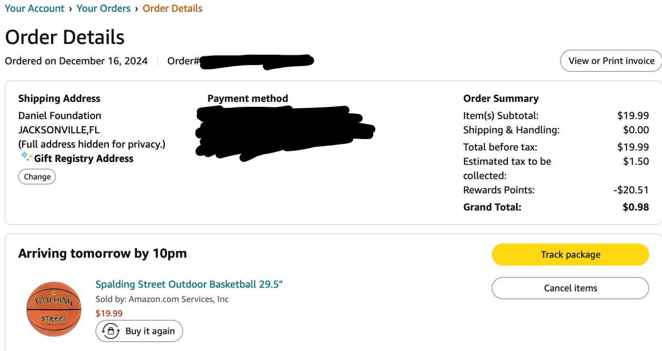Change the shipping address
The image size is (662, 351).
(x=37, y=177)
